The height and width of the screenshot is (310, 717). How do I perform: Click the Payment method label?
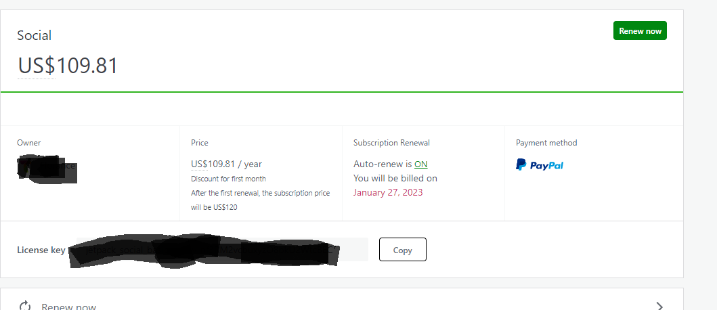pyautogui.click(x=546, y=143)
